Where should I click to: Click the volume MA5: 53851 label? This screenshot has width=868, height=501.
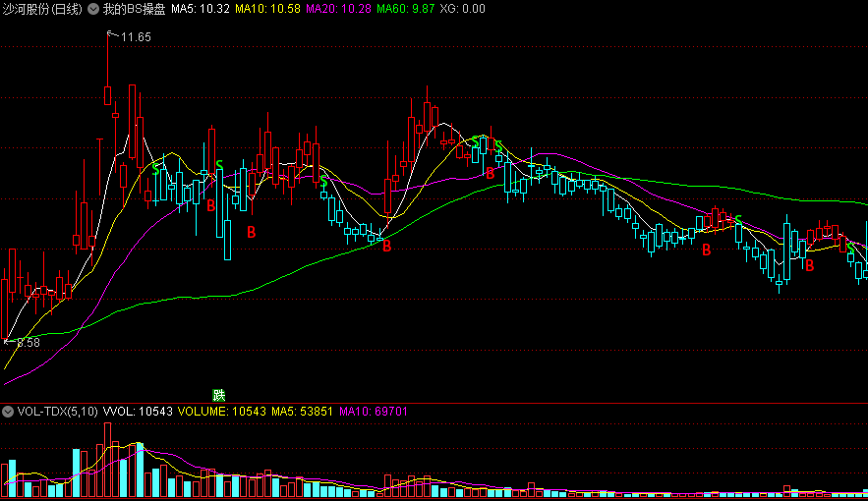click(x=302, y=412)
